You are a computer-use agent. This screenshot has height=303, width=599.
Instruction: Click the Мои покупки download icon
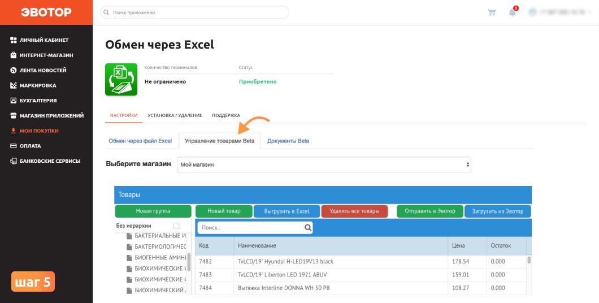(x=13, y=131)
